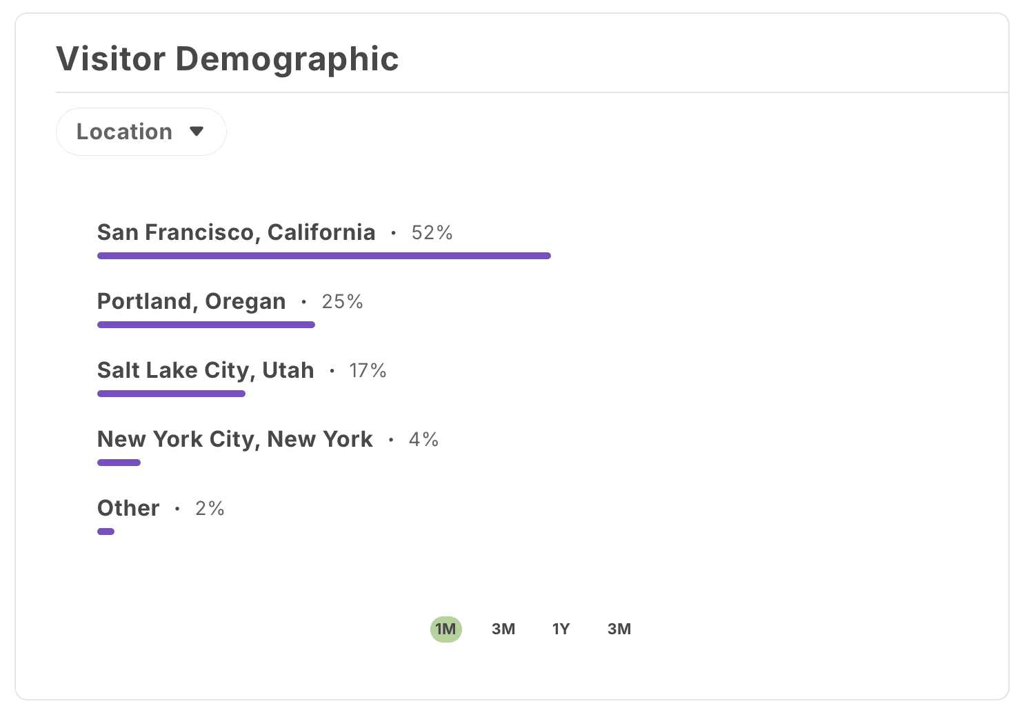Click the Other category purple bar
The height and width of the screenshot is (717, 1022).
click(106, 532)
